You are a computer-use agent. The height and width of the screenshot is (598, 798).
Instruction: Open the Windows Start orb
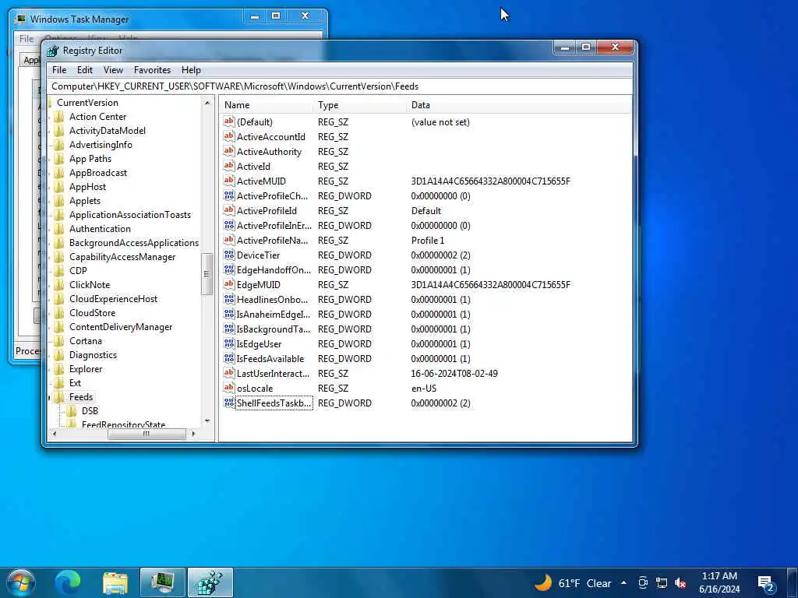[x=21, y=582]
